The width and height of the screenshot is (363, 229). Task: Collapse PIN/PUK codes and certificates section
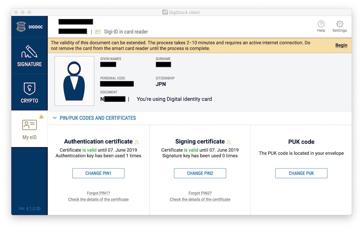coord(55,118)
